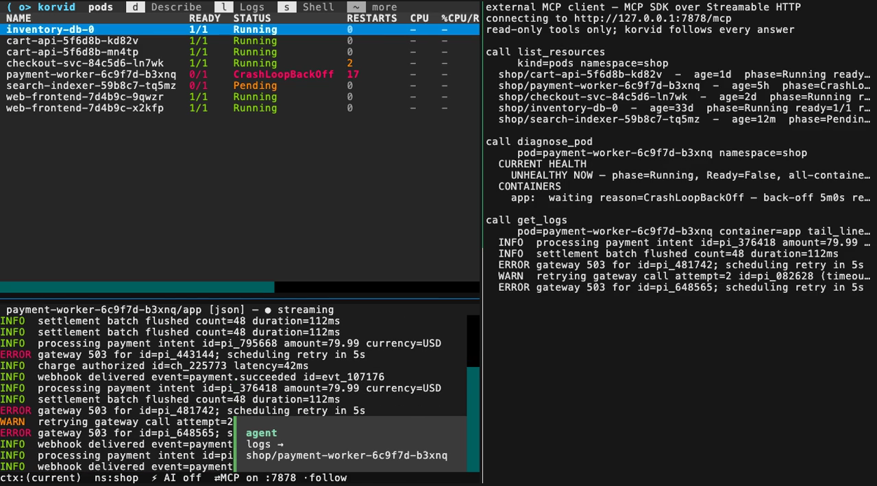Click the korvid bird logo in the header
The height and width of the screenshot is (486, 877).
click(x=18, y=7)
